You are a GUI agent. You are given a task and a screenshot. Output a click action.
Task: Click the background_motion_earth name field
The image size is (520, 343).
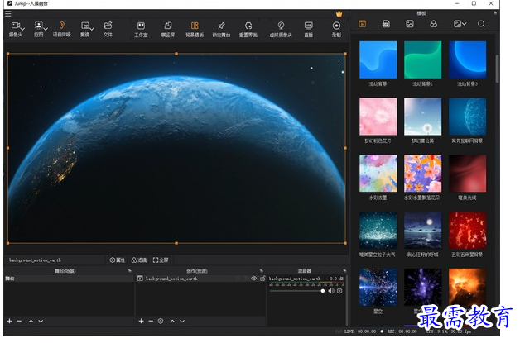[x=55, y=260]
